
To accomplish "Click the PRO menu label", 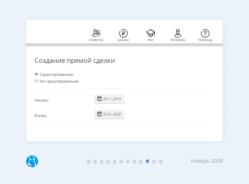I will tap(150, 40).
